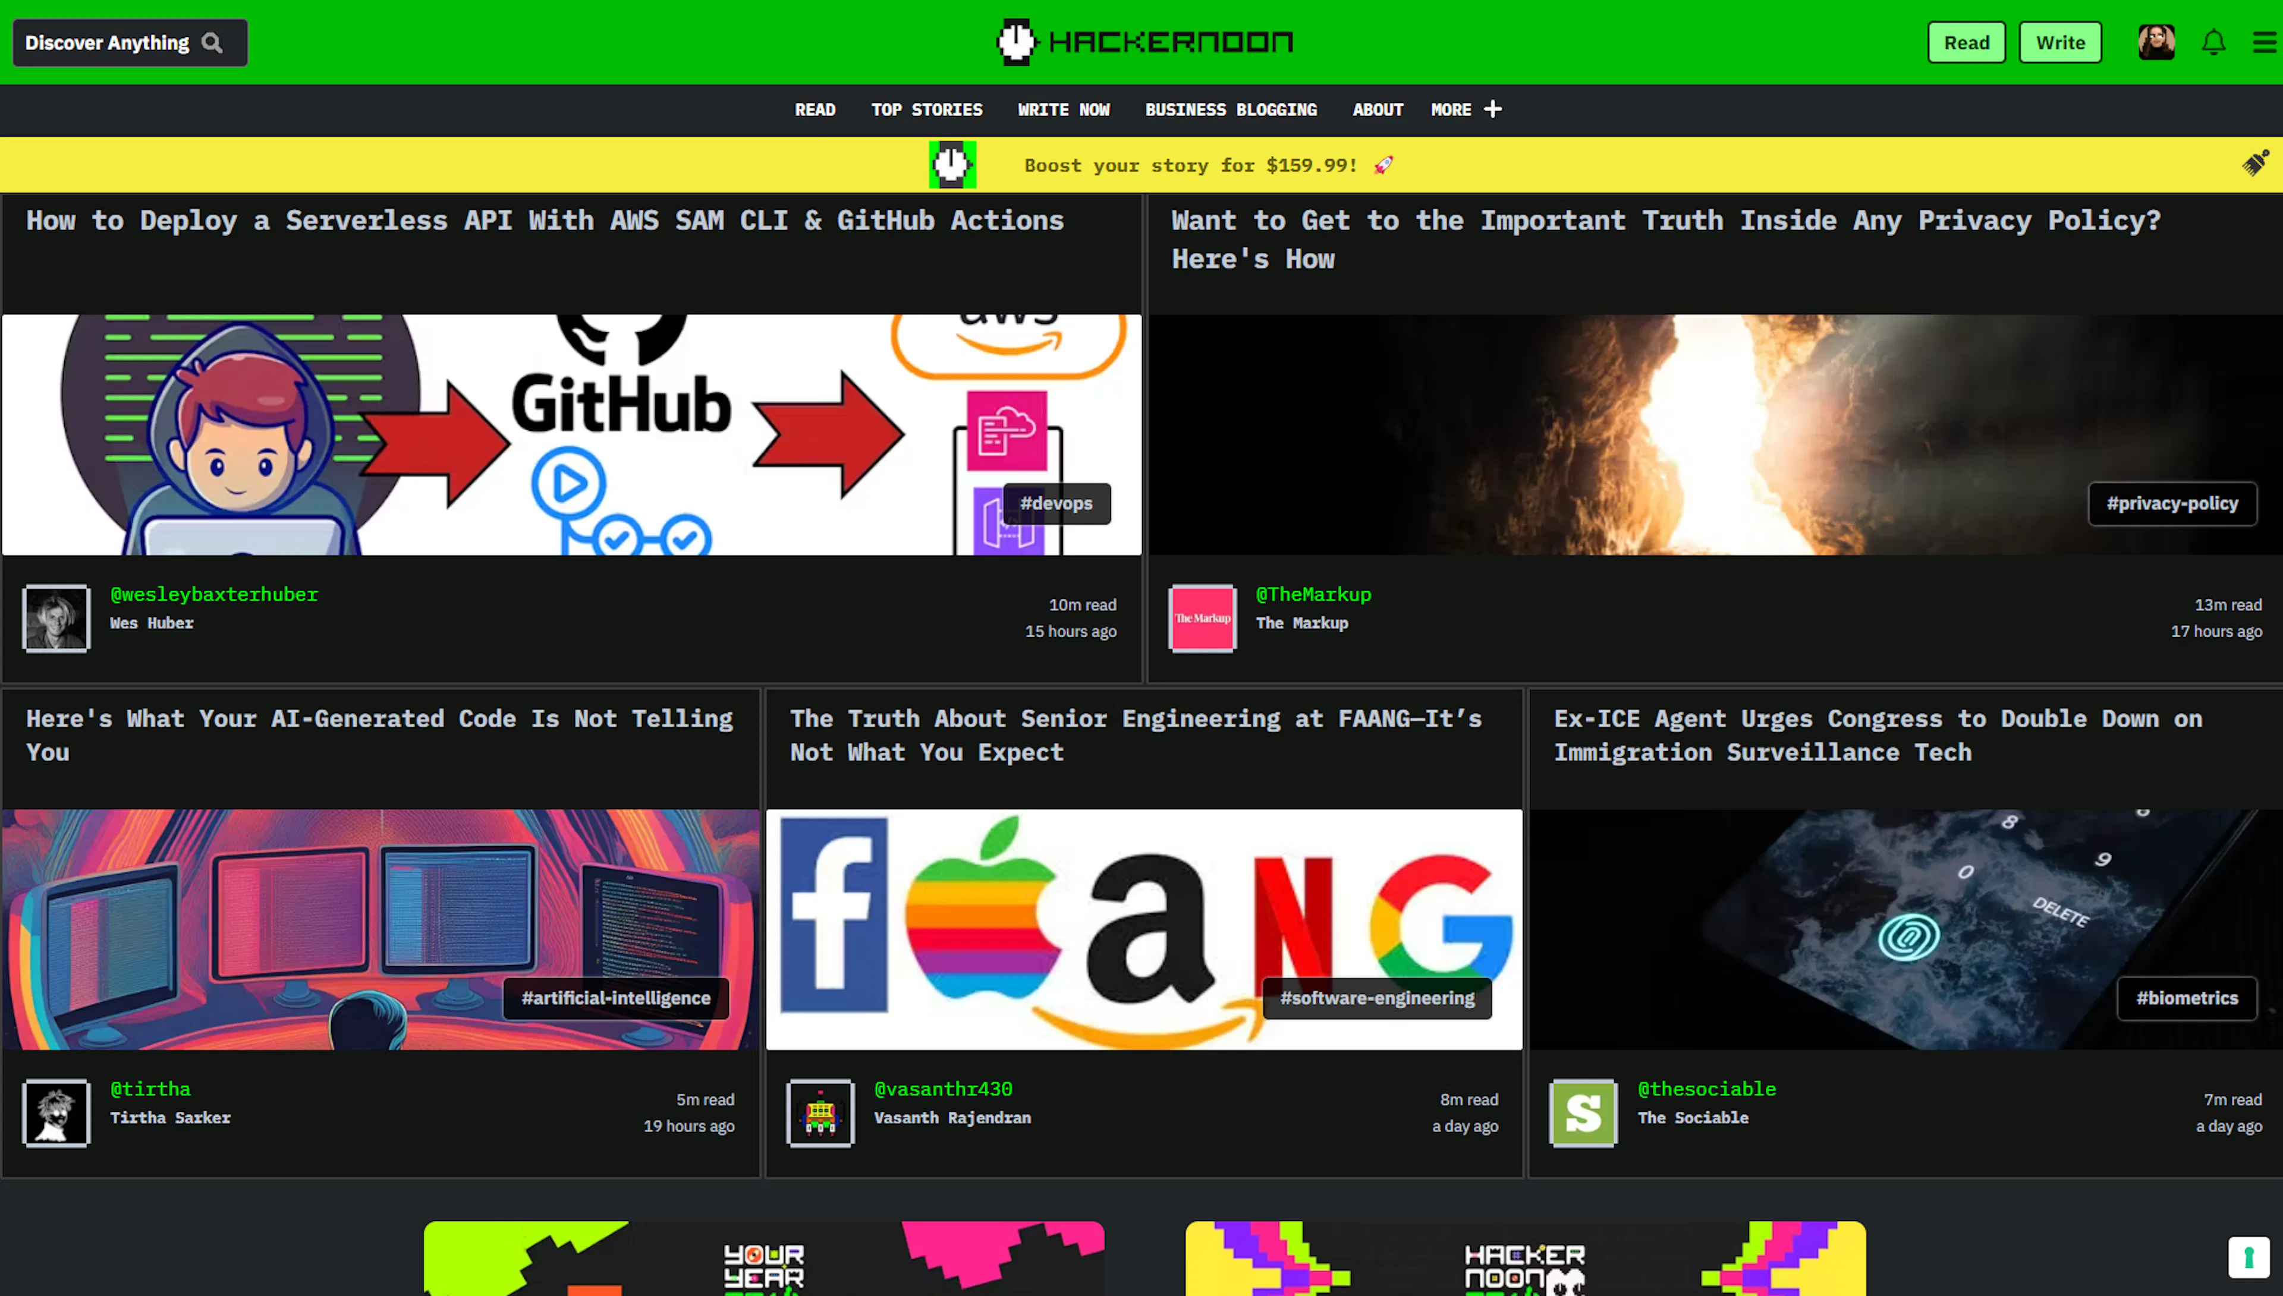Open the fiery clouds article thumbnail

point(1716,434)
